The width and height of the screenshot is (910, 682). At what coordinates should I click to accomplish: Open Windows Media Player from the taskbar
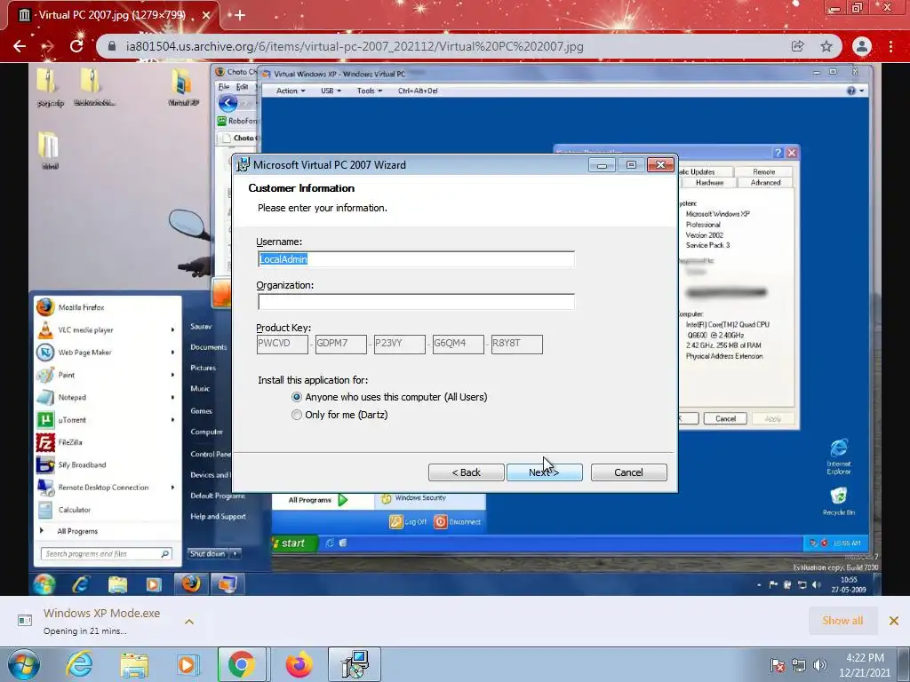(188, 664)
